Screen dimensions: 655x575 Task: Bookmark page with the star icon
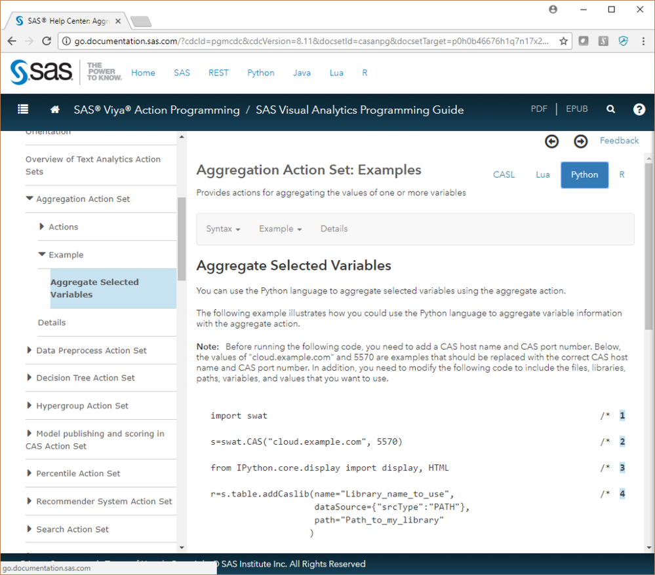pyautogui.click(x=563, y=41)
